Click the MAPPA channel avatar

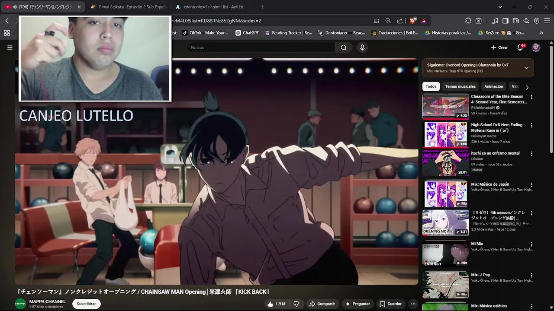(20, 304)
